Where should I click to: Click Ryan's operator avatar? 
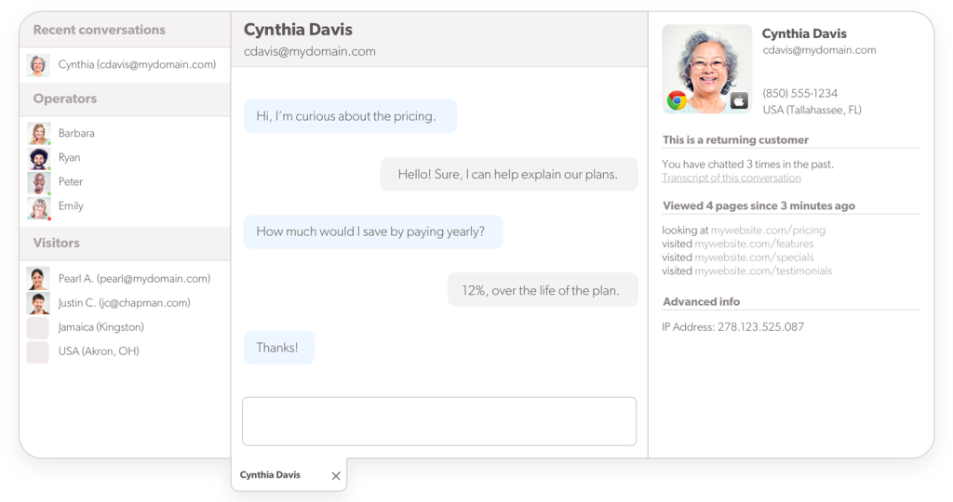pyautogui.click(x=38, y=158)
